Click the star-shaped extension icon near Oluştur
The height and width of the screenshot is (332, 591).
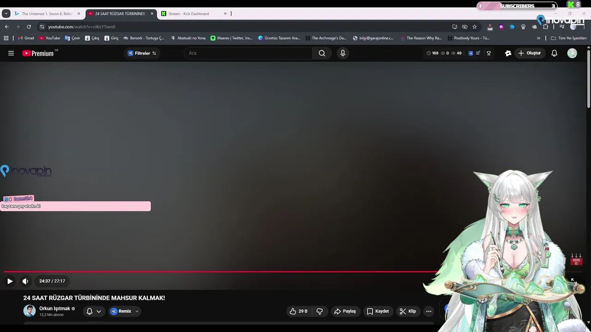click(508, 53)
